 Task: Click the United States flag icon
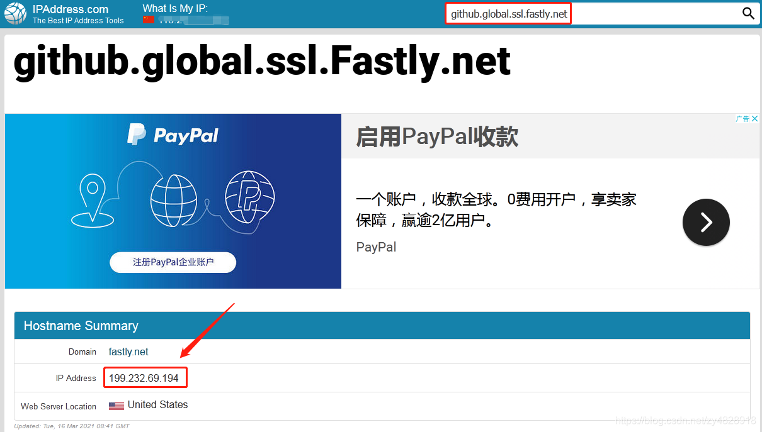(116, 406)
